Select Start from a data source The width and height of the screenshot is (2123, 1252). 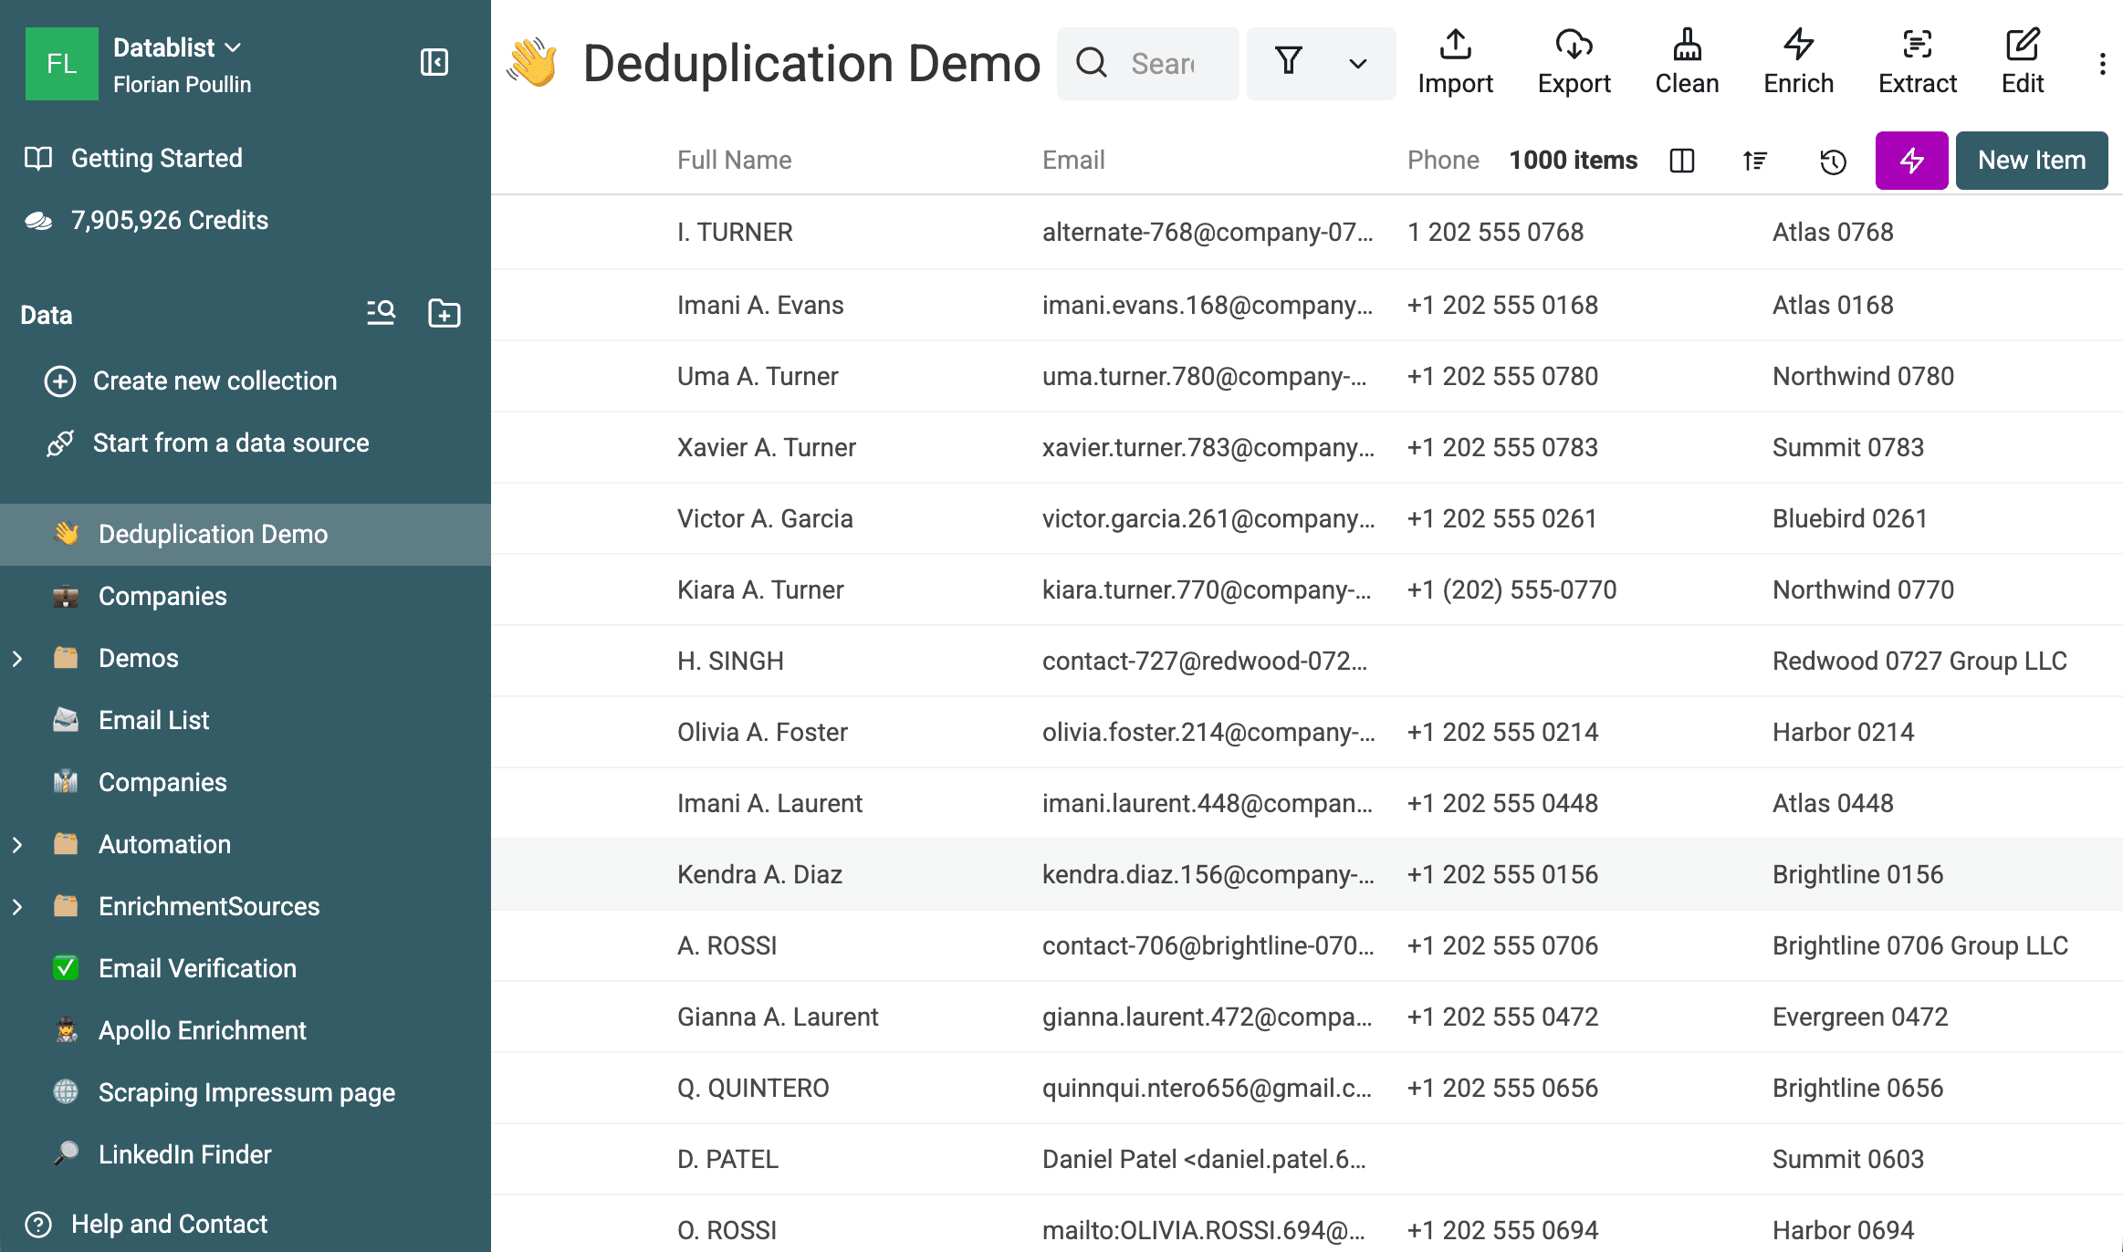tap(207, 443)
